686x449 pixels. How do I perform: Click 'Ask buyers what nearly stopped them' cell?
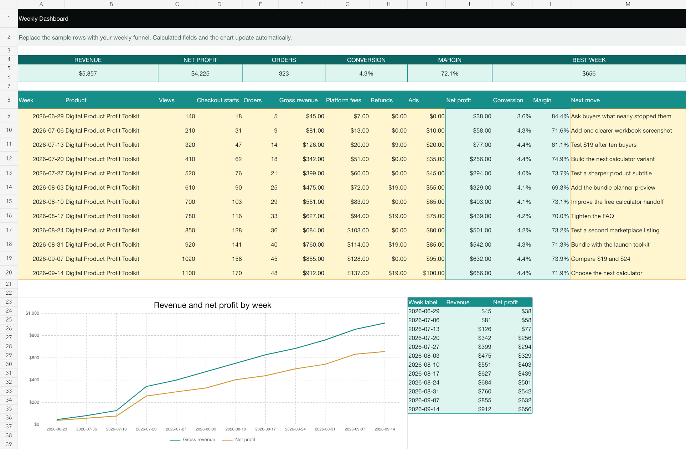(x=628, y=116)
